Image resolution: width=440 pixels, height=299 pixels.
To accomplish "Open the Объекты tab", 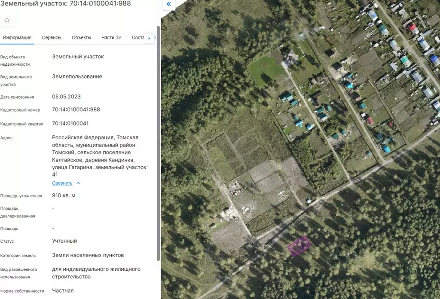I will 81,37.
